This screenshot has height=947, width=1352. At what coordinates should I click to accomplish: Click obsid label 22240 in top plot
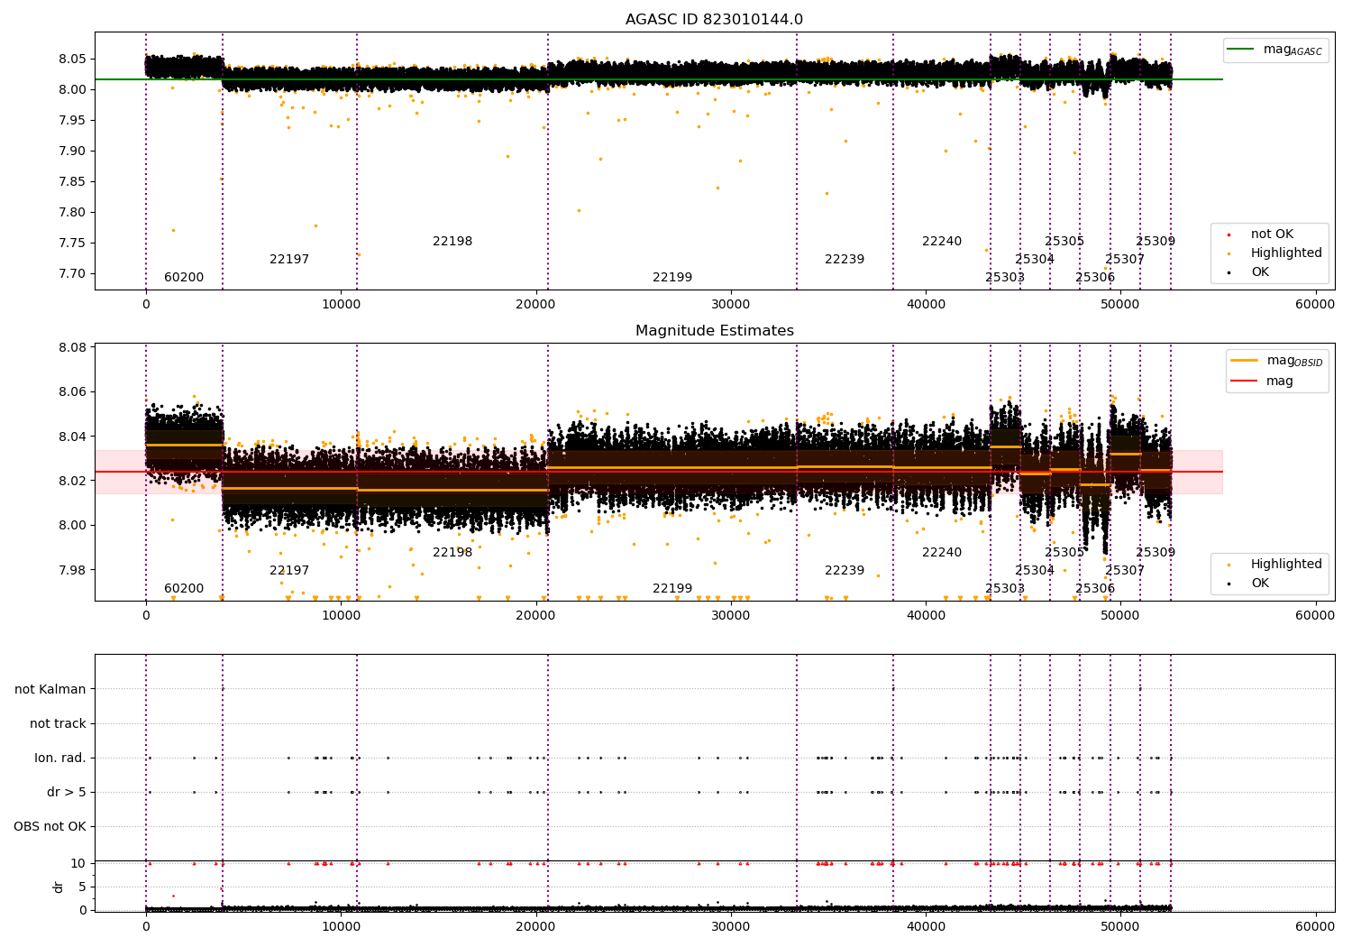[x=942, y=242]
